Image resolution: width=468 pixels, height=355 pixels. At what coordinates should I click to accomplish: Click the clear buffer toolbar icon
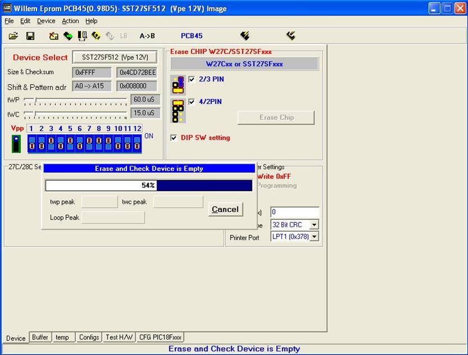(x=54, y=36)
